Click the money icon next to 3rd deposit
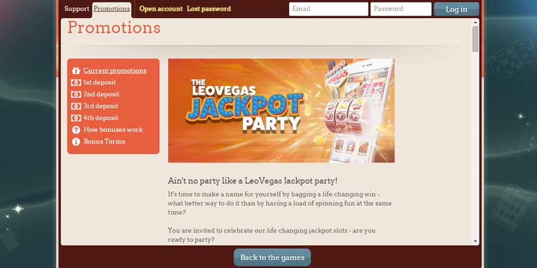The height and width of the screenshot is (268, 537). 76,106
